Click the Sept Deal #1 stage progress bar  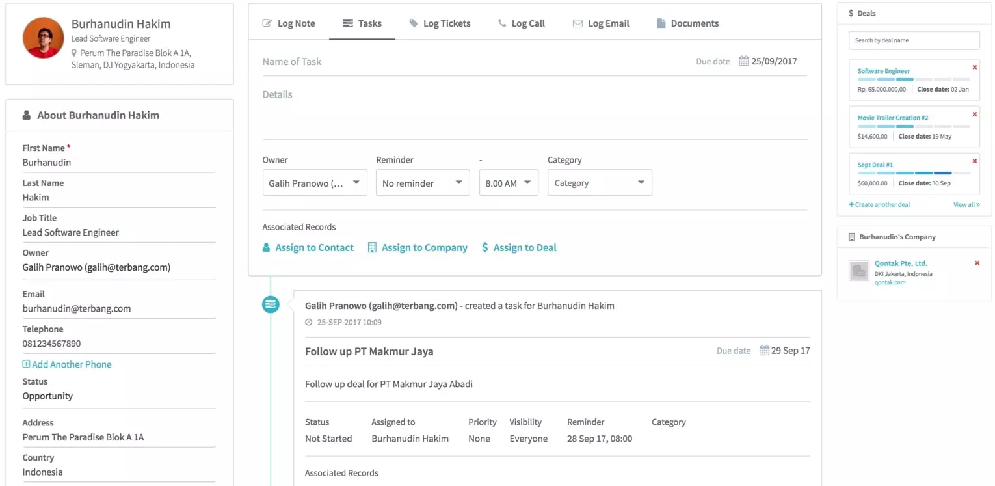click(914, 173)
